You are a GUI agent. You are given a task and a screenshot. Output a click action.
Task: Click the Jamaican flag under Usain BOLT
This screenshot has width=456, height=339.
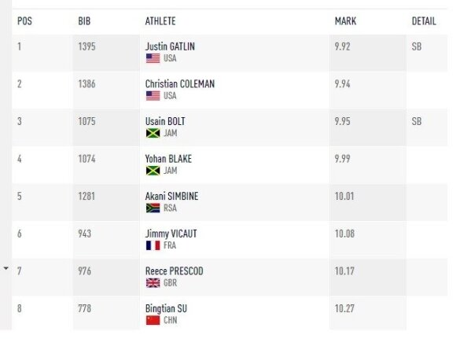[153, 133]
